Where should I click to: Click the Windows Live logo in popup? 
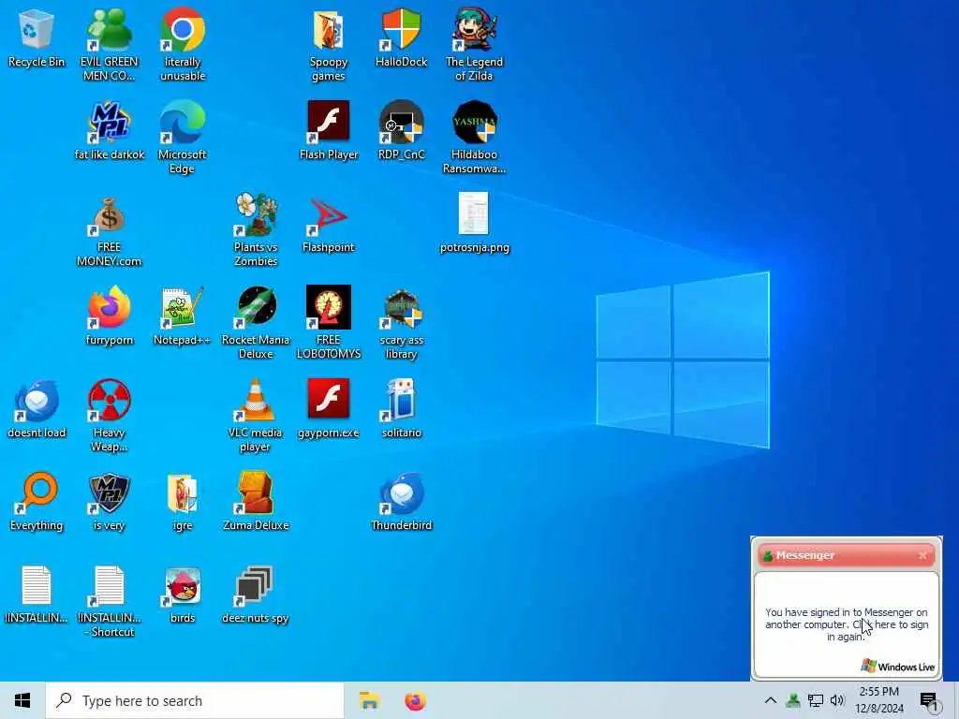[x=897, y=666]
